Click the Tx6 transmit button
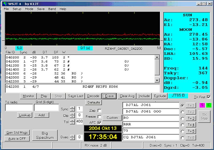Viewport: 214px width, 150px height. [191, 137]
